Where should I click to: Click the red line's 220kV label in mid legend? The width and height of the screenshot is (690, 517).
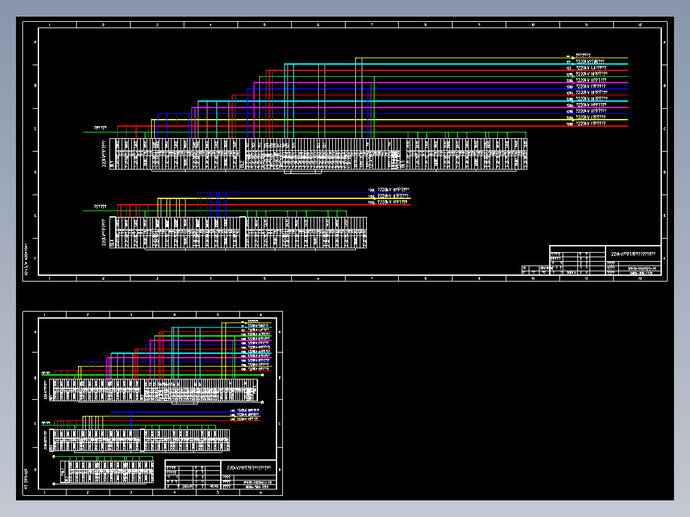coord(392,202)
